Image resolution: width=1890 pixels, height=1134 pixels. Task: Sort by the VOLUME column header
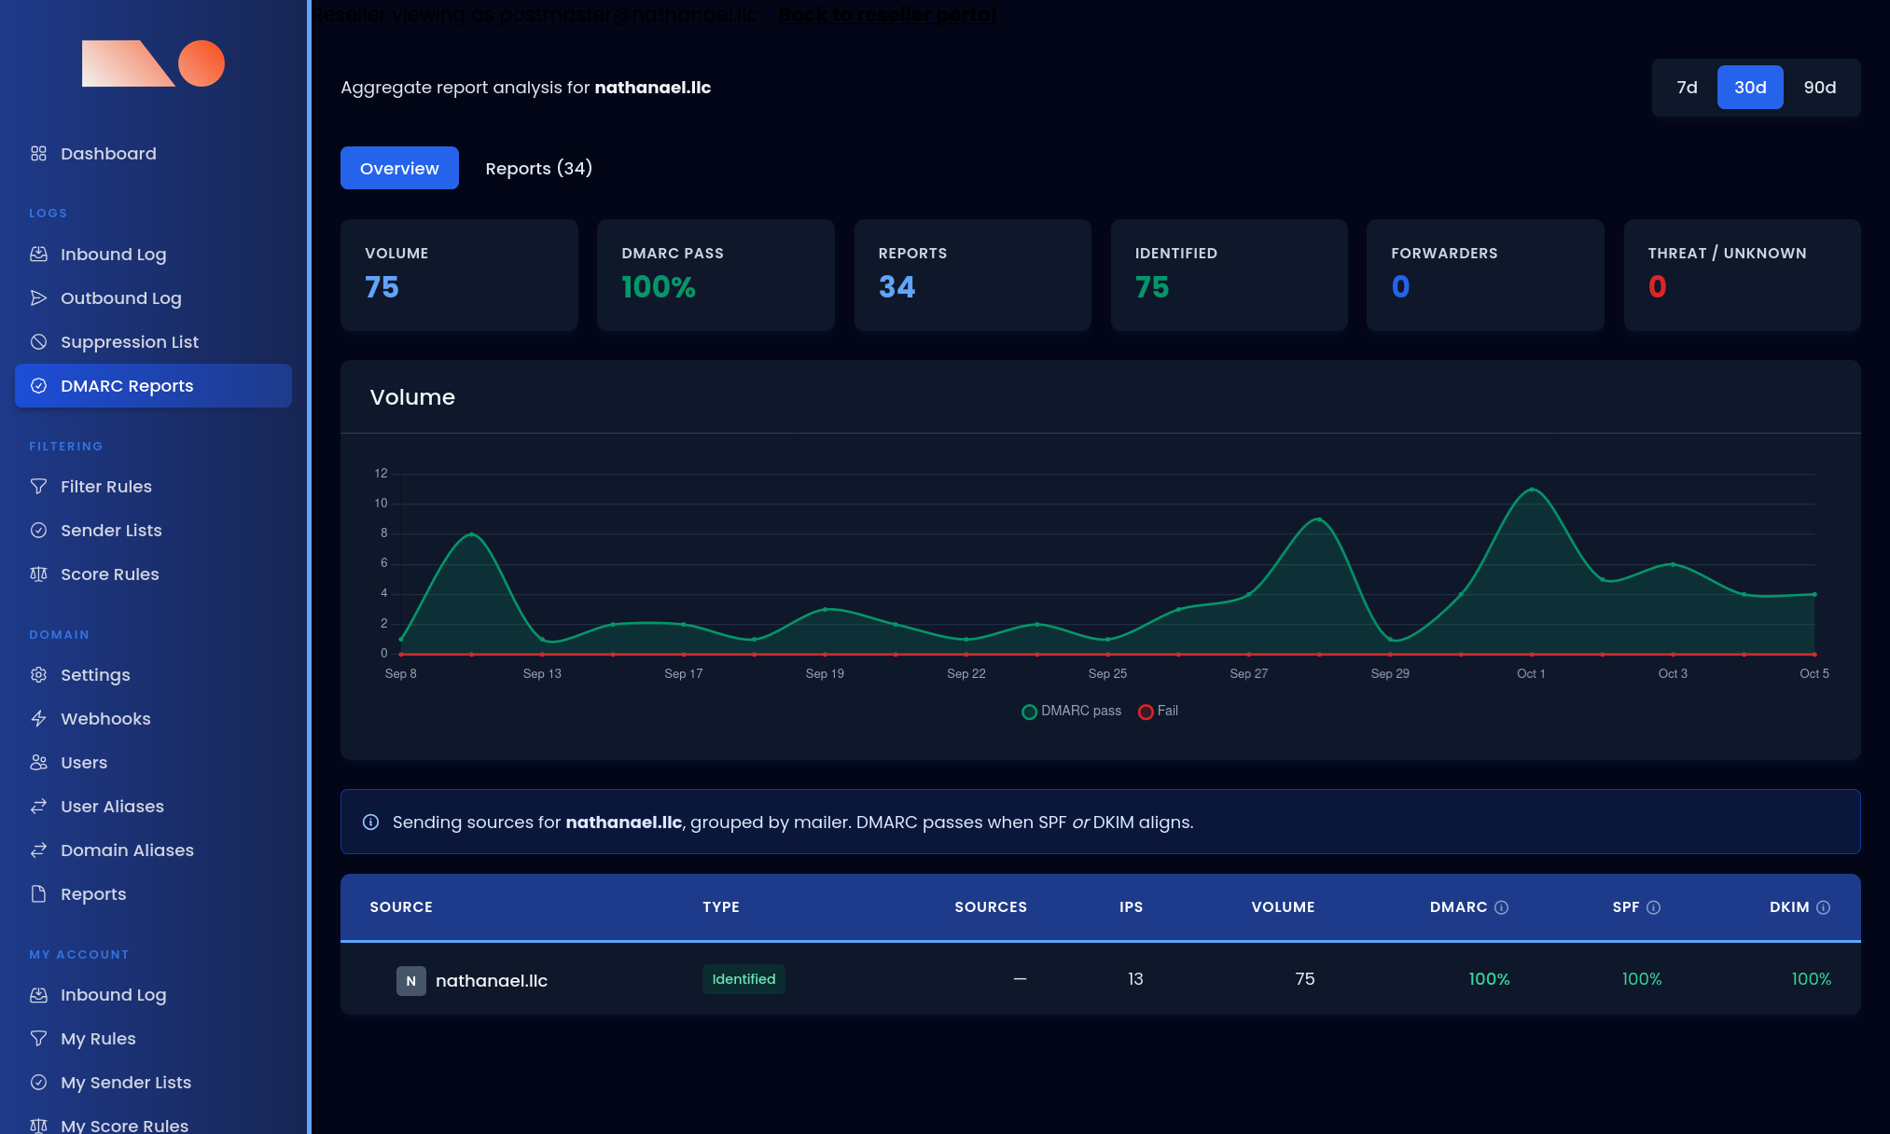click(1283, 907)
